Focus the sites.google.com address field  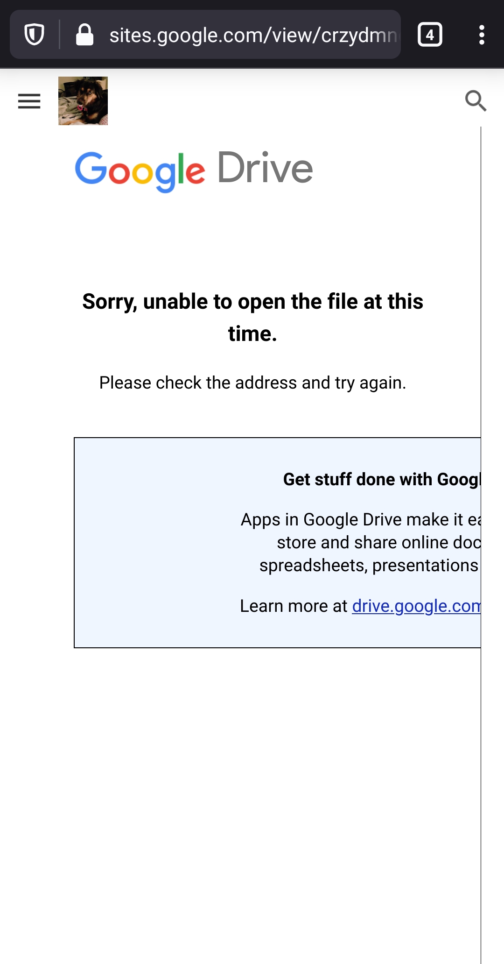click(252, 35)
